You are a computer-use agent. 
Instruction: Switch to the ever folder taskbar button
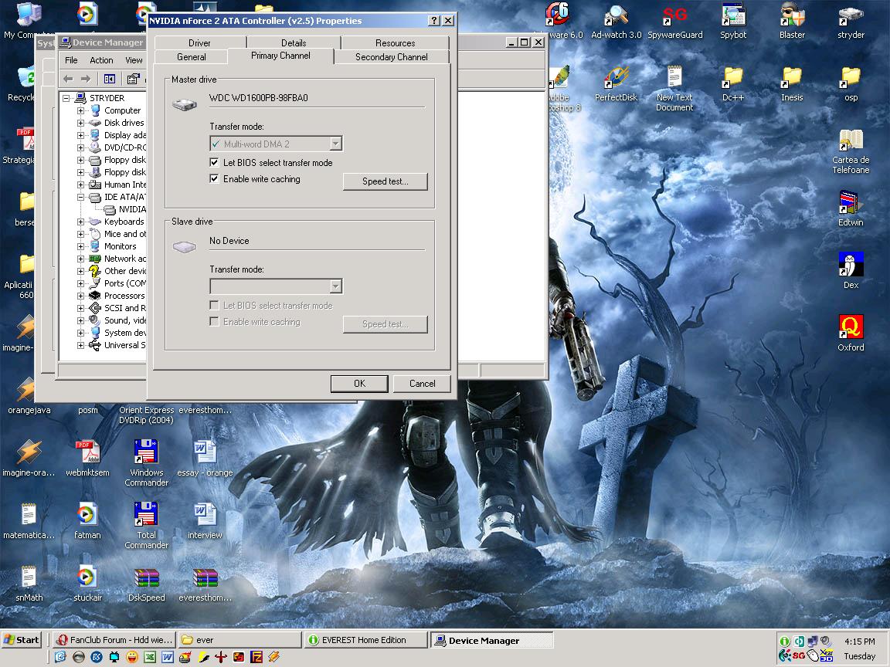click(239, 640)
